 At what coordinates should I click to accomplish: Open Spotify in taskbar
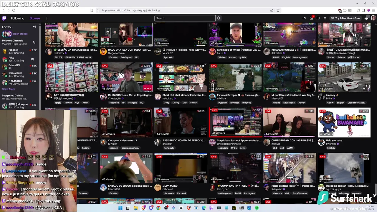point(257,208)
